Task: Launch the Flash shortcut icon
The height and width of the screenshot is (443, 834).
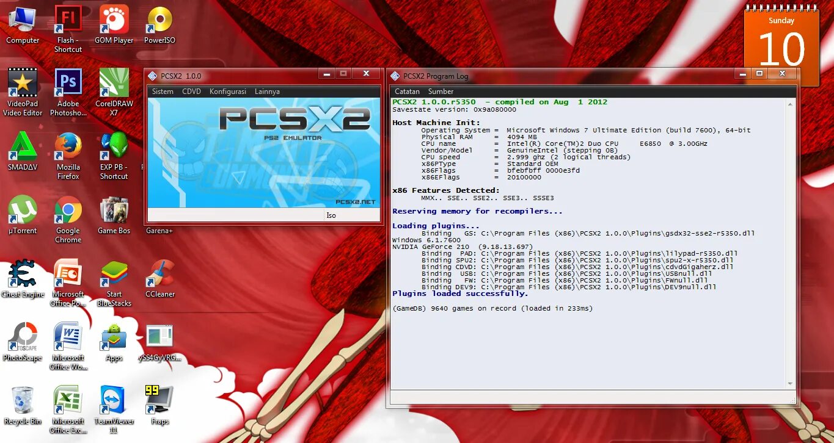Action: click(x=68, y=20)
